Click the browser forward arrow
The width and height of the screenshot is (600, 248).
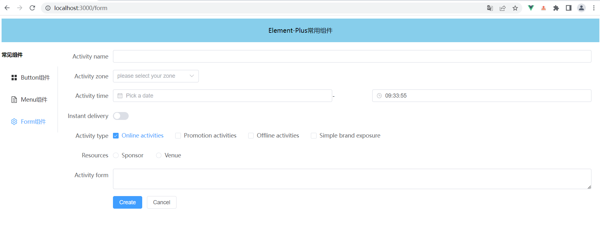point(20,8)
